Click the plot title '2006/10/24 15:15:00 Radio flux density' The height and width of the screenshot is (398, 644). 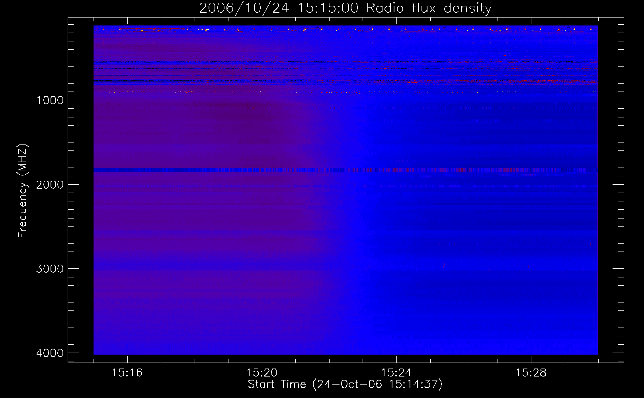pos(345,8)
